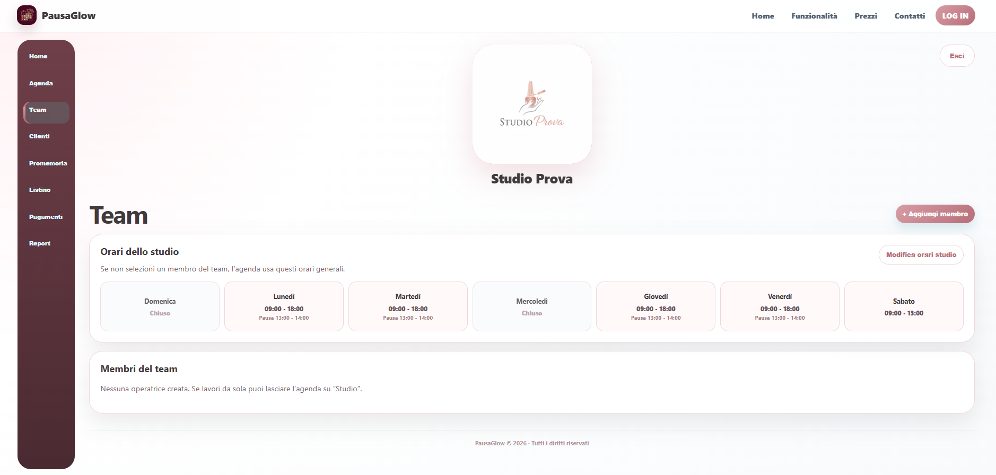
Task: Click the PausaGlow logo icon
Action: point(27,15)
